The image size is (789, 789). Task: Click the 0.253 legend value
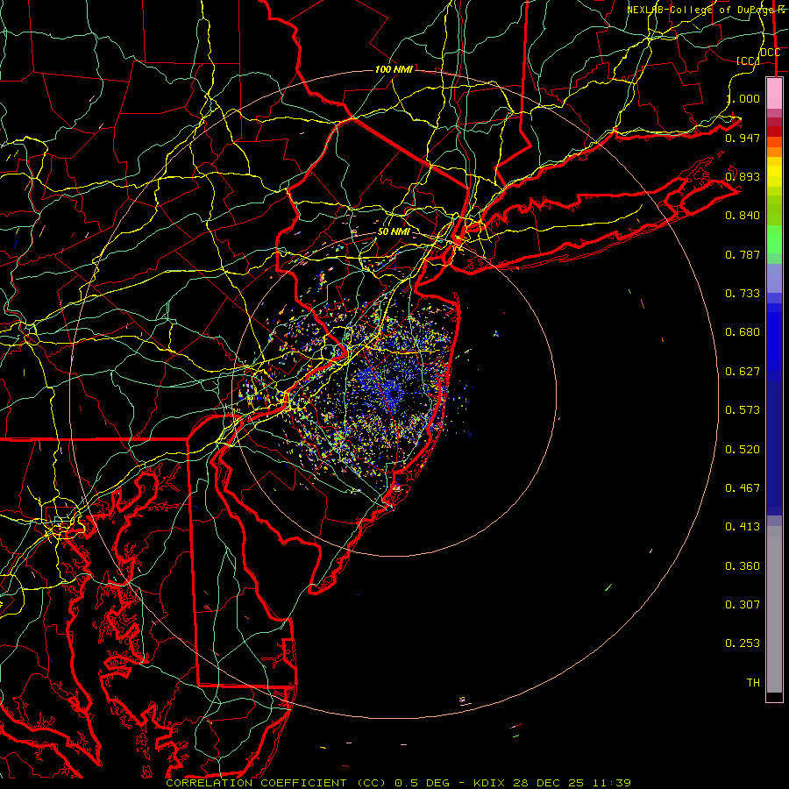click(x=743, y=643)
